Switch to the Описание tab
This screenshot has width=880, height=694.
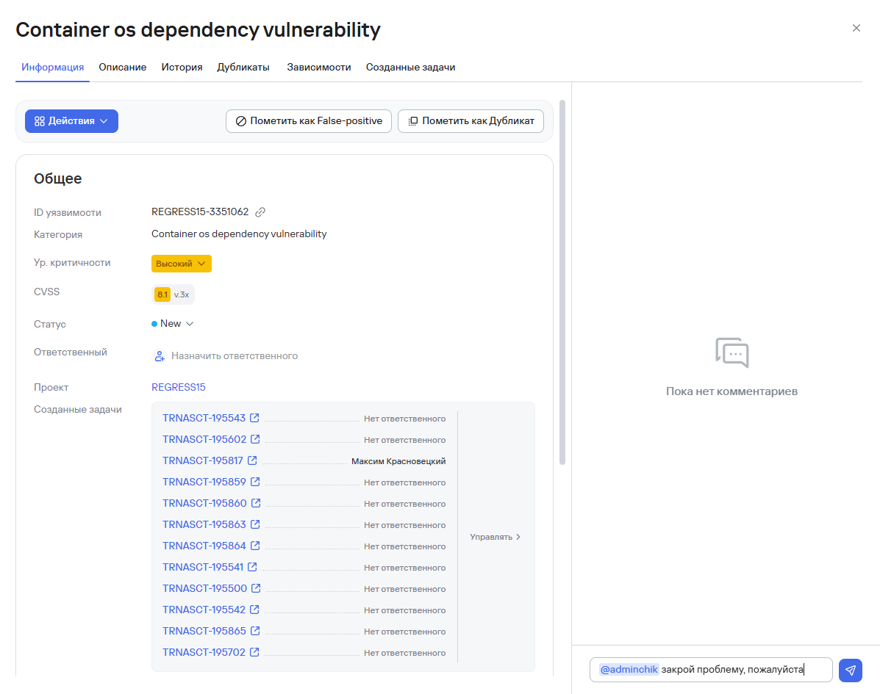point(122,68)
